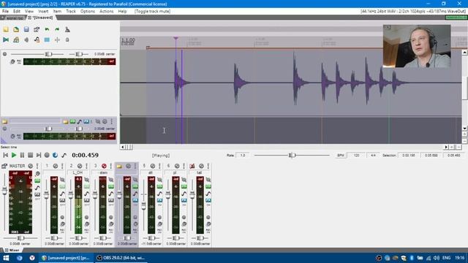Click transport global automation envelope icon
The height and width of the screenshot is (263, 468).
64,155
